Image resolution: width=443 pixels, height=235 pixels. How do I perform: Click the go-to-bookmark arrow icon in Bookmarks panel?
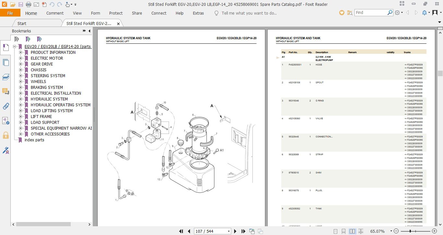(x=39, y=39)
